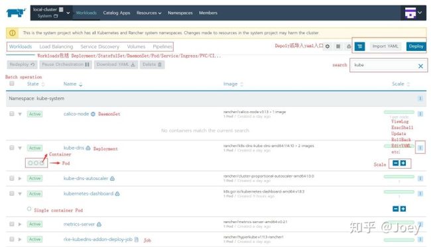This screenshot has height=247, width=431.
Task: Click the blue Deploy button
Action: (416, 46)
